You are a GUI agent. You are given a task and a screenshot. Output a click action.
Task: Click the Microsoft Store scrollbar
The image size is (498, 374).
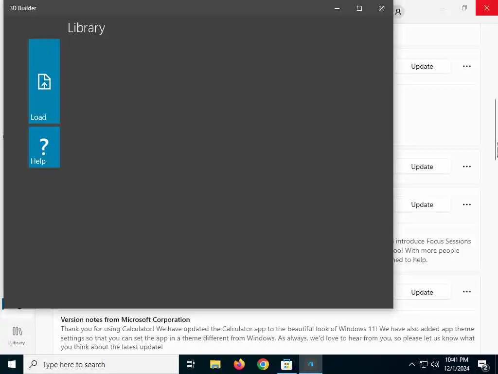tap(496, 129)
